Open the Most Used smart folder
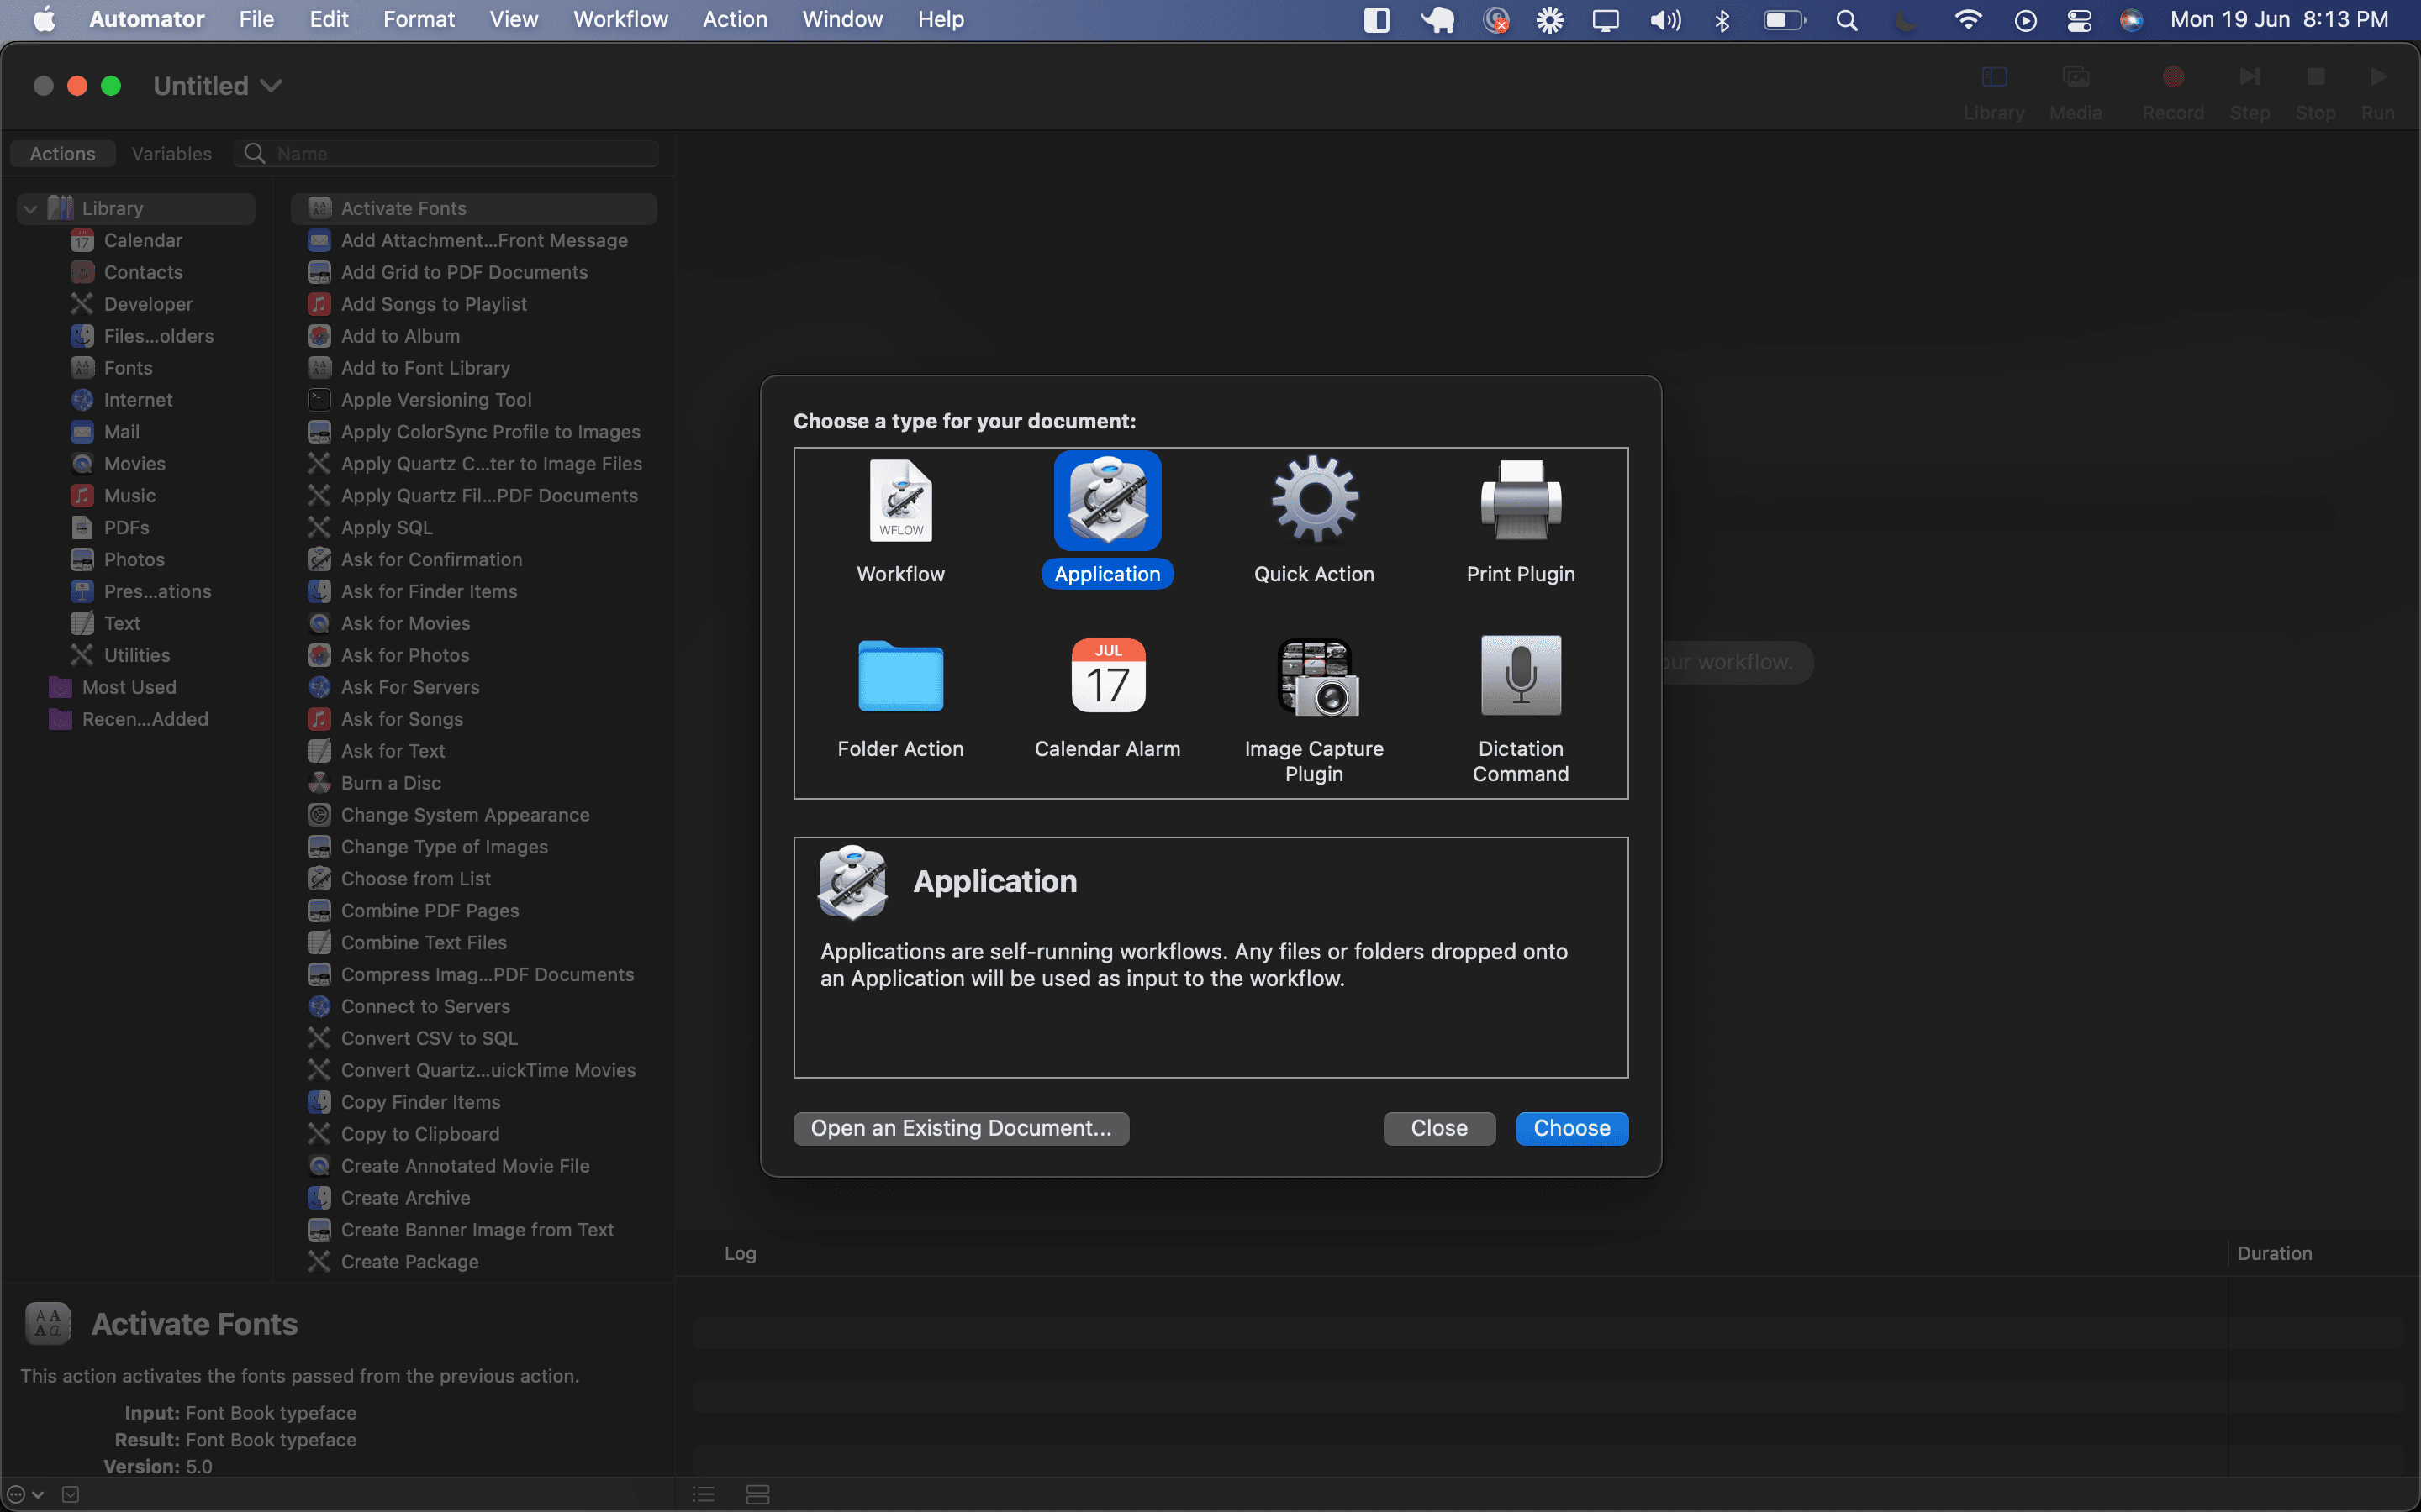2421x1512 pixels. [130, 688]
